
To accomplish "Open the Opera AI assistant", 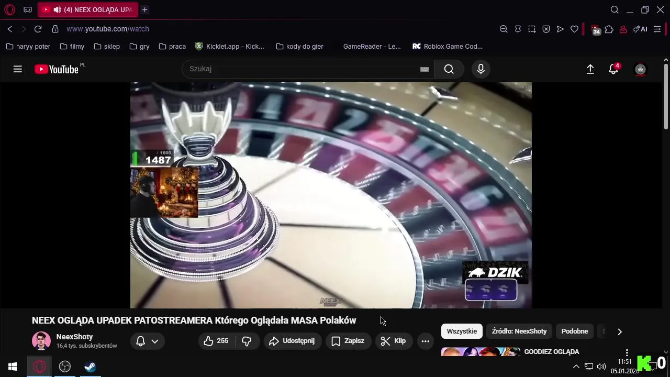I will click(x=640, y=29).
